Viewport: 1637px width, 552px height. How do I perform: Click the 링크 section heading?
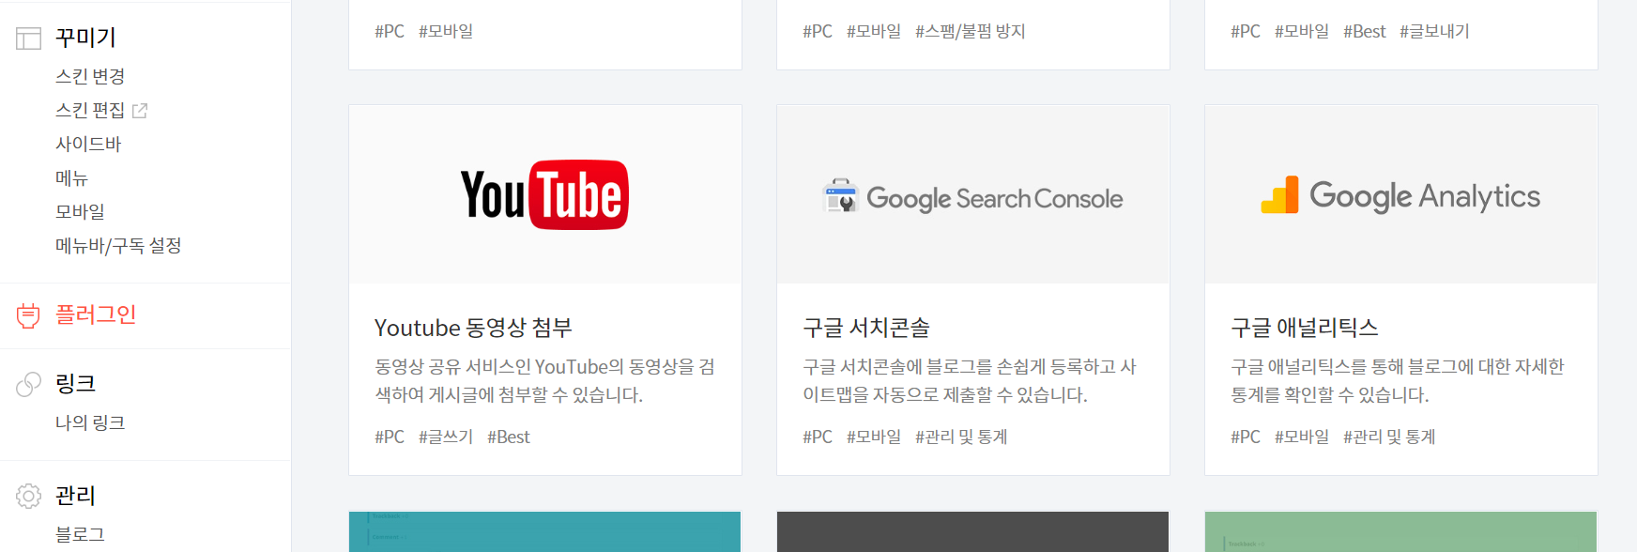point(75,383)
